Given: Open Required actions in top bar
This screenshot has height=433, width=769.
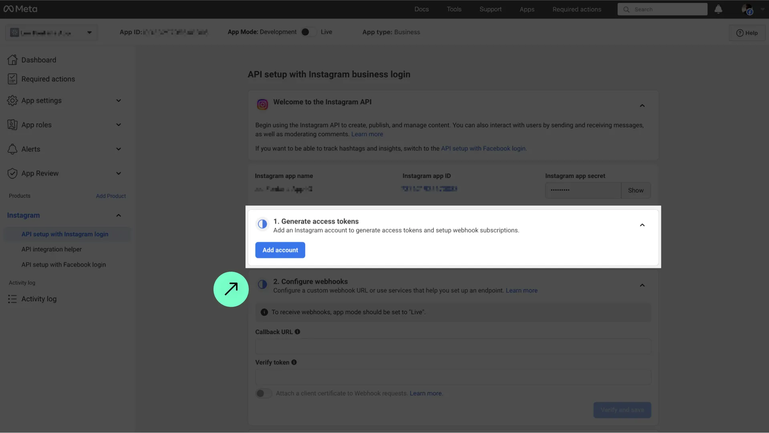Looking at the screenshot, I should coord(577,9).
